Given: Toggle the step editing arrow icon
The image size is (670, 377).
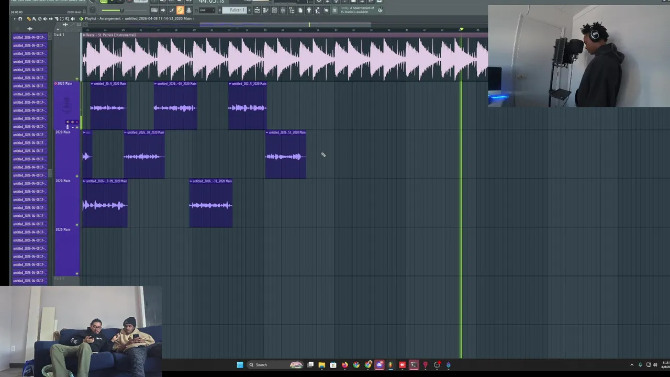Looking at the screenshot, I should (163, 10).
